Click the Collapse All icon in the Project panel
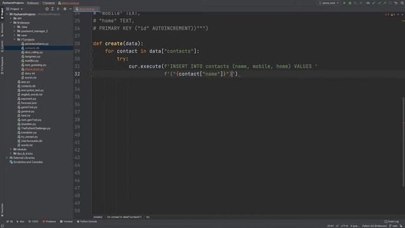This screenshot has width=405, height=228. pos(58,9)
